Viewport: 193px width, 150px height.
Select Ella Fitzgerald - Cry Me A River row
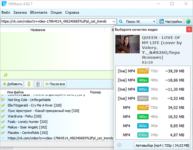(x=57, y=105)
